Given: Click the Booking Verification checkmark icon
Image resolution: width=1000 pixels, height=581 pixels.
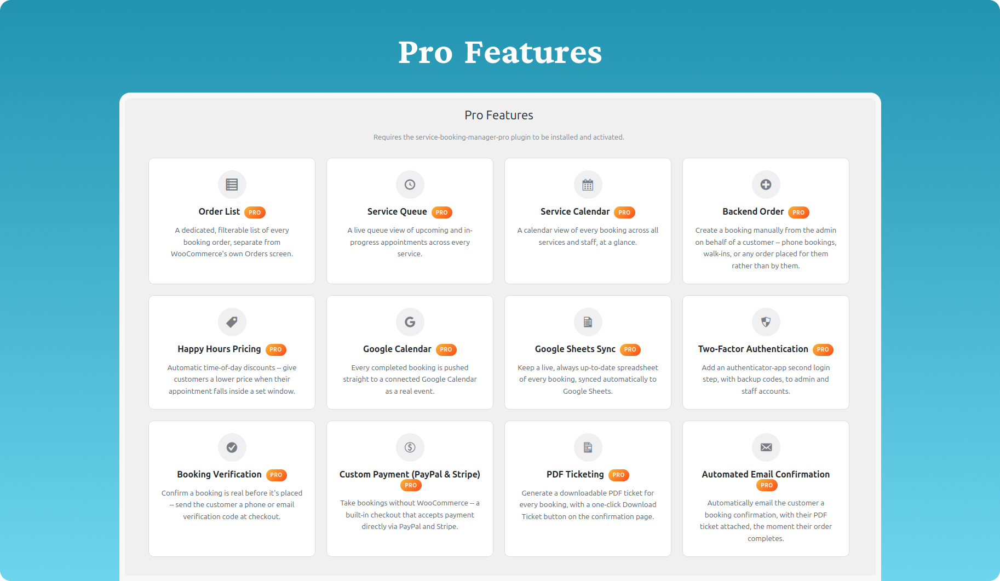Looking at the screenshot, I should point(232,447).
